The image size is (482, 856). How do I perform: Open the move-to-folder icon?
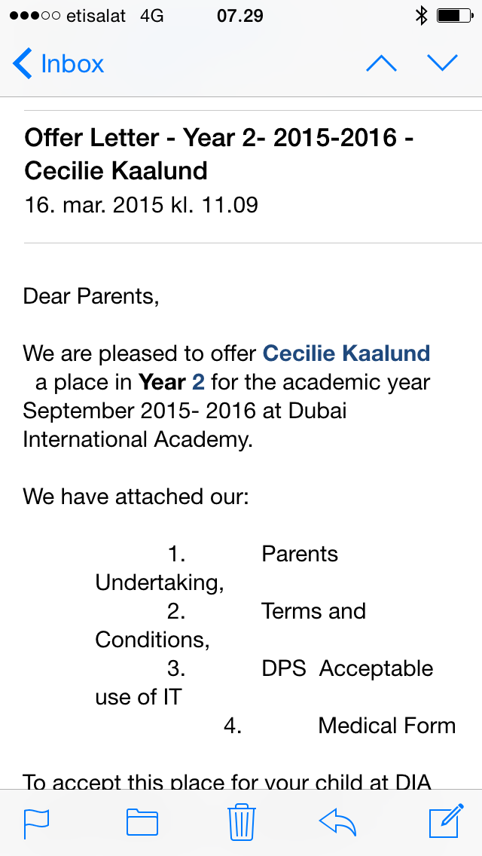(142, 823)
